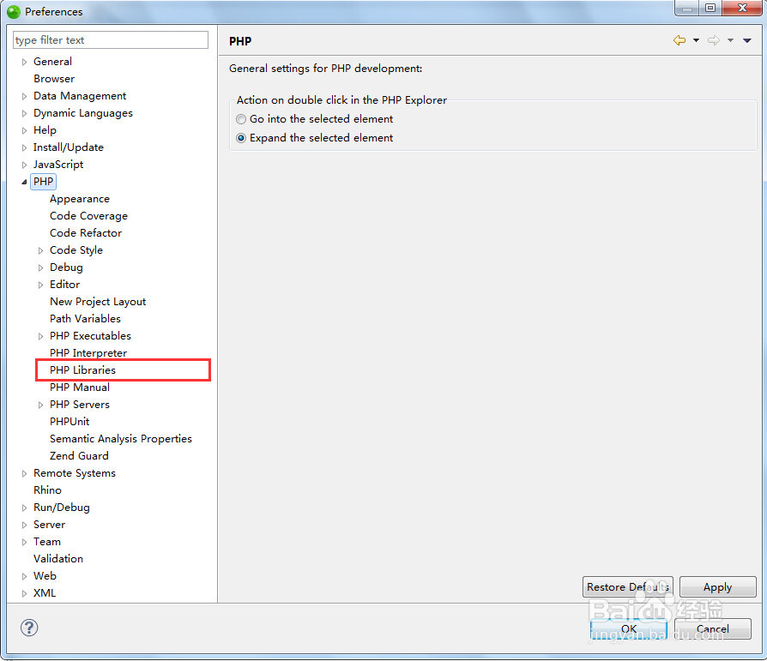This screenshot has height=661, width=767.
Task: Open the forward history dropdown arrow
Action: pos(730,40)
